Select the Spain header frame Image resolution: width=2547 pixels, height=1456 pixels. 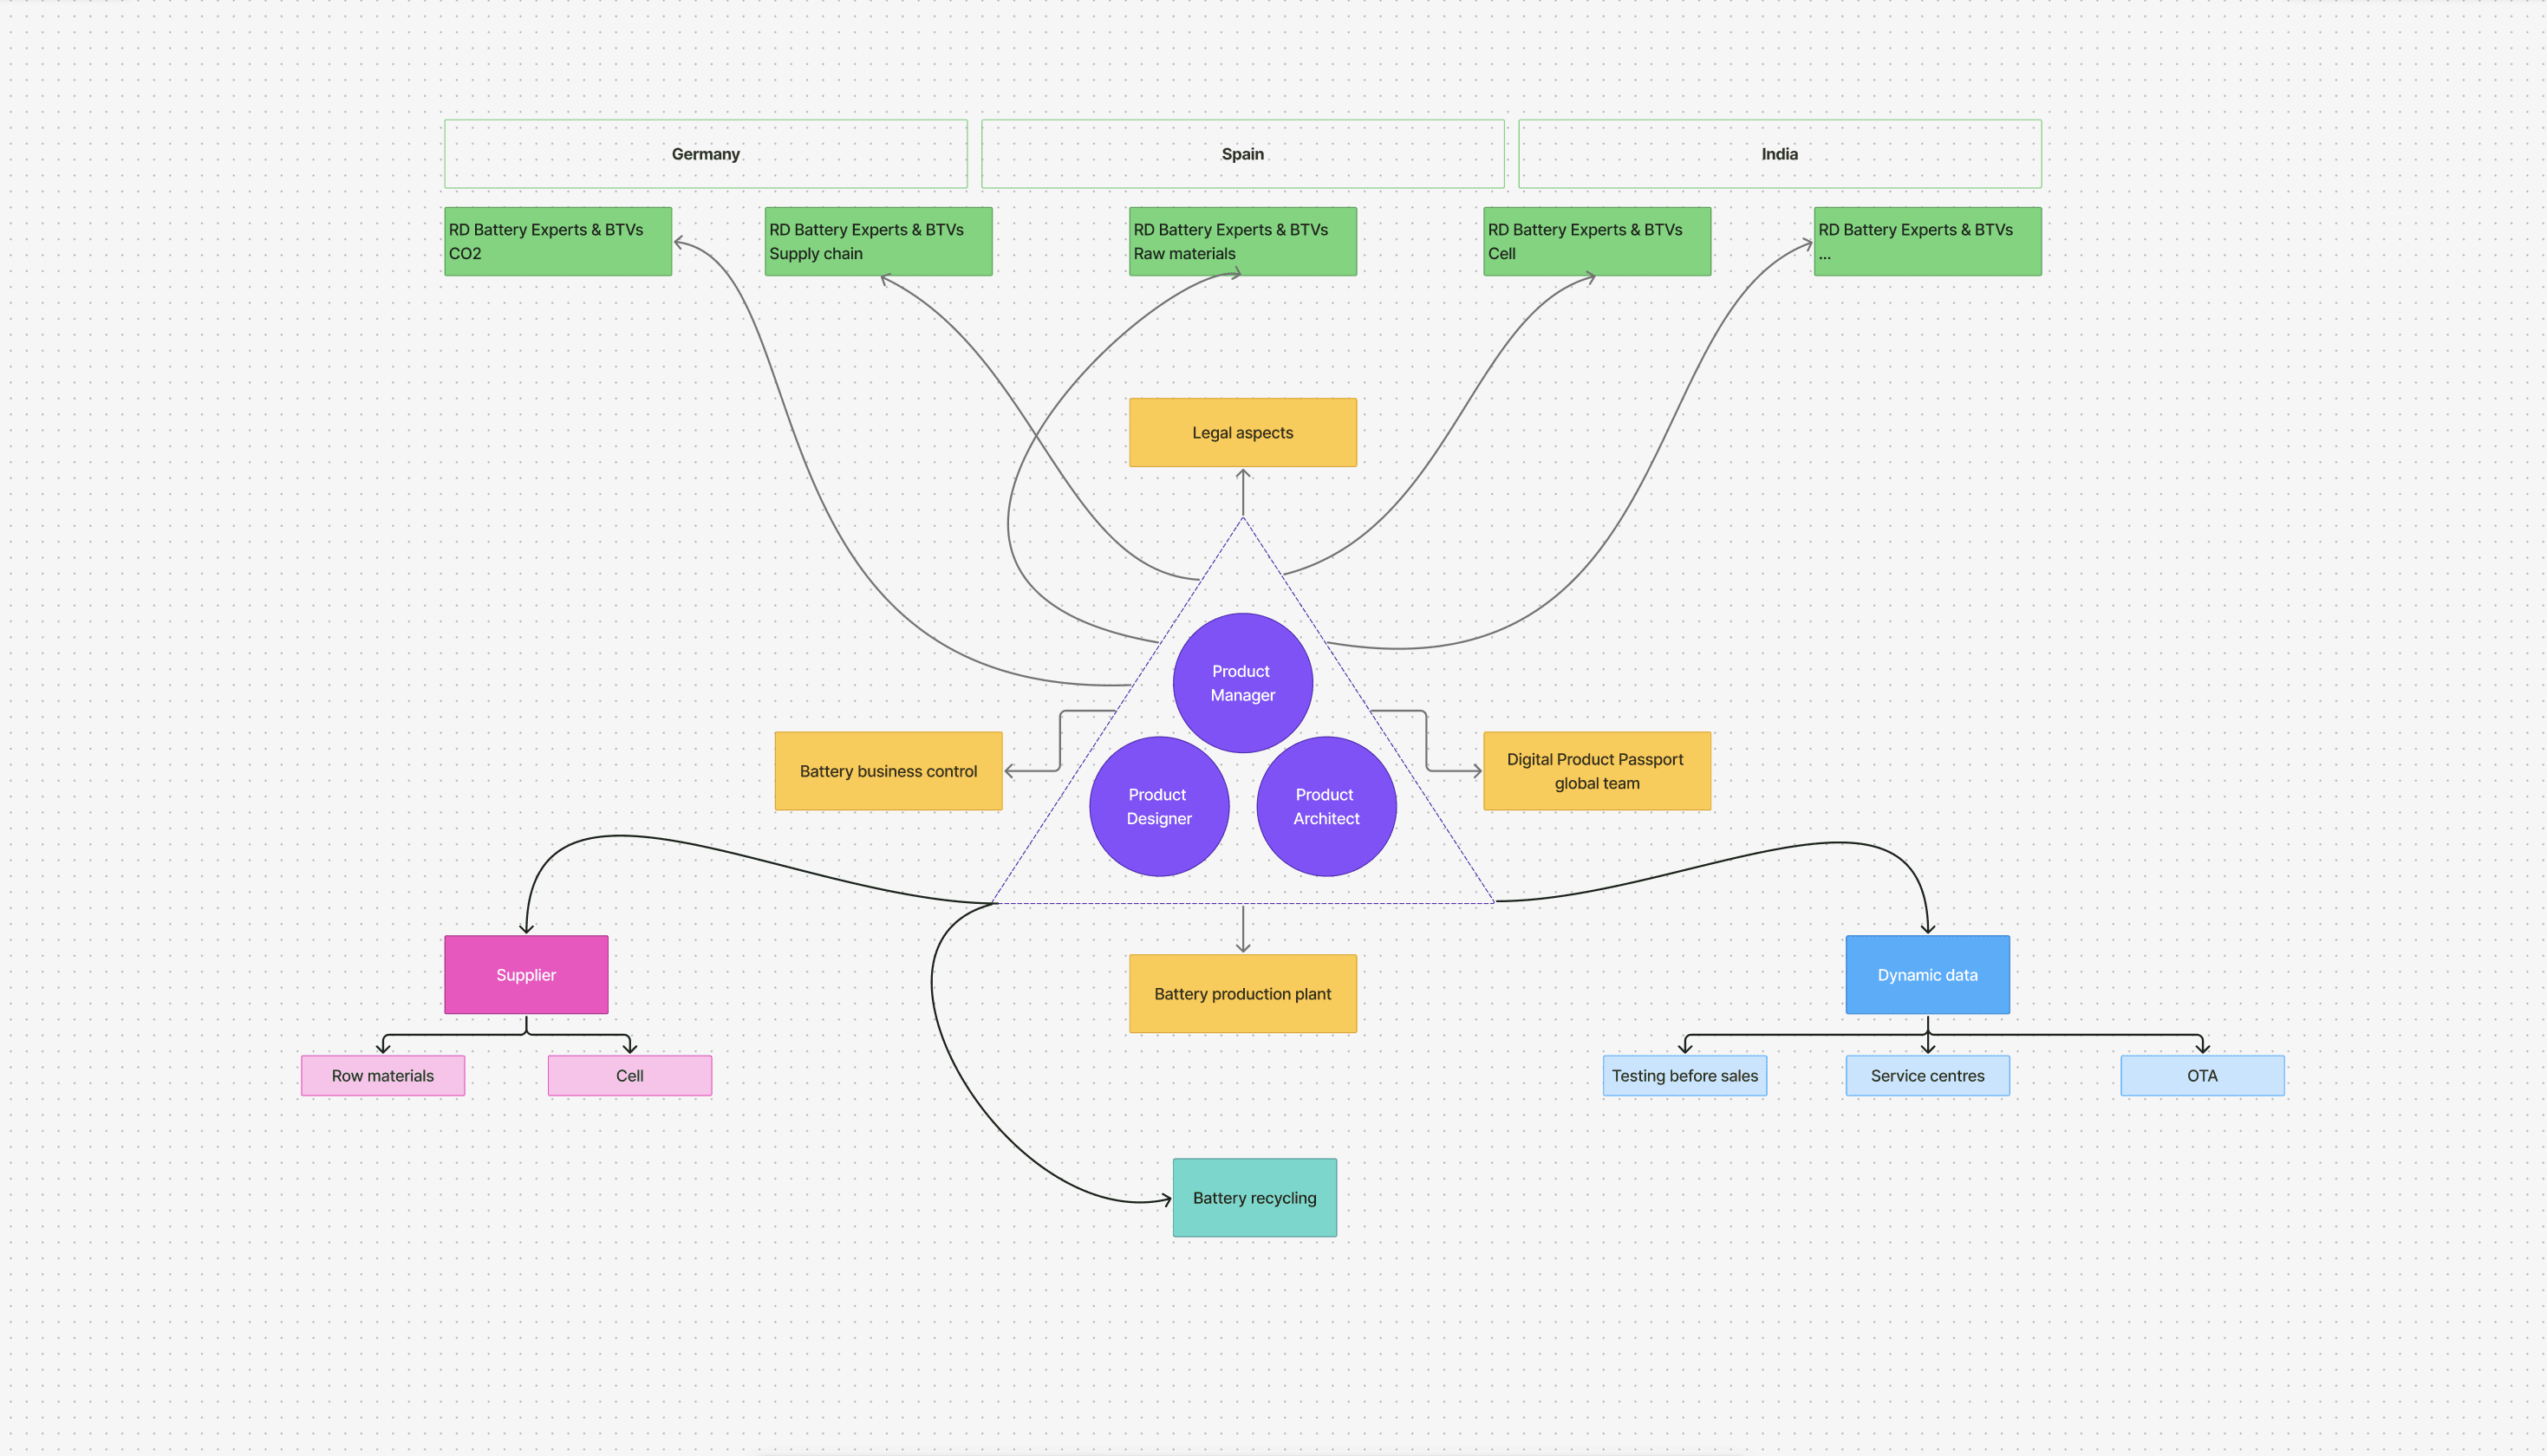click(x=1242, y=154)
